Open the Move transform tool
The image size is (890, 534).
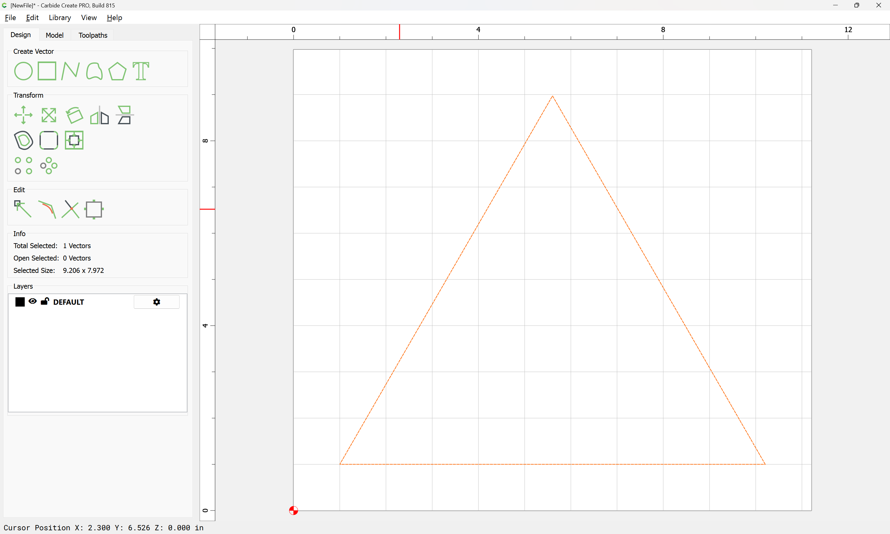coord(23,115)
